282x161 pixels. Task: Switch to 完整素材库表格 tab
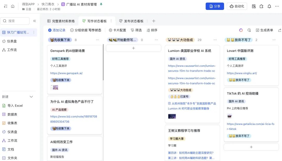pyautogui.click(x=61, y=21)
